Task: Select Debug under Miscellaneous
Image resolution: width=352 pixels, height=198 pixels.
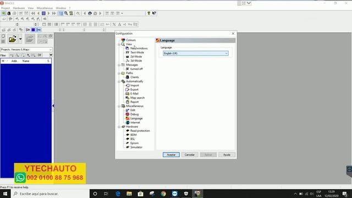Action: pos(134,114)
